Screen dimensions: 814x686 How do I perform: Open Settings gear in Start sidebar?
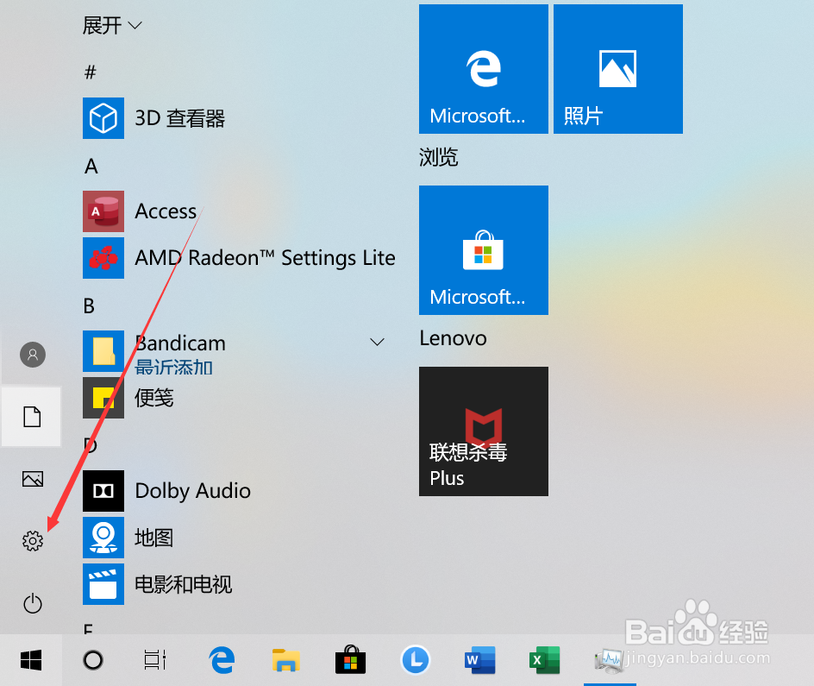pyautogui.click(x=32, y=541)
